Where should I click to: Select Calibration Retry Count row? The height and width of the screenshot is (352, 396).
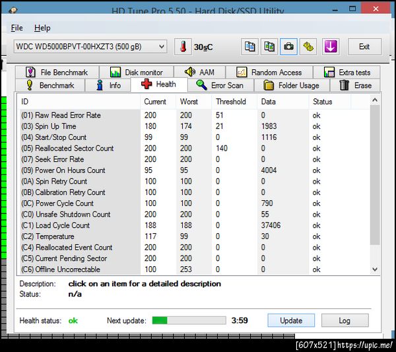tap(195, 192)
